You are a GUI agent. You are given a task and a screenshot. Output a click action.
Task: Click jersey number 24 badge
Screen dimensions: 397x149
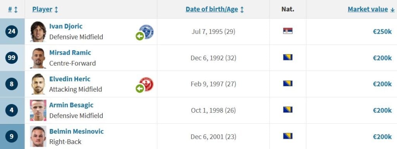[x=12, y=32]
